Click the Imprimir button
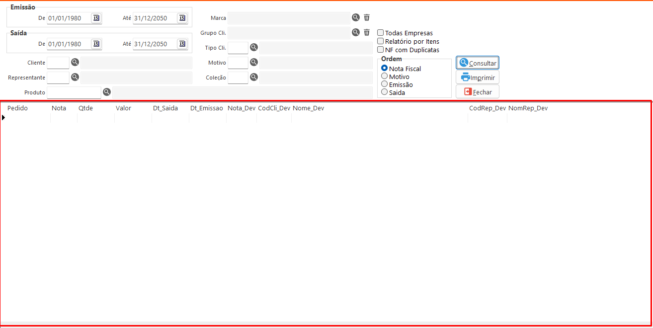The width and height of the screenshot is (653, 328). (478, 78)
